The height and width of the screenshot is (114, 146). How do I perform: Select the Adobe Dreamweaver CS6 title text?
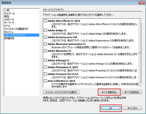62,37
